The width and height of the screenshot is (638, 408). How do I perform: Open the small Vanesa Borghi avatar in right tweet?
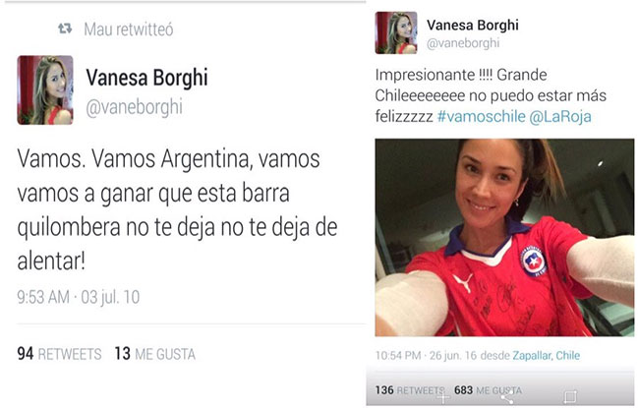396,32
